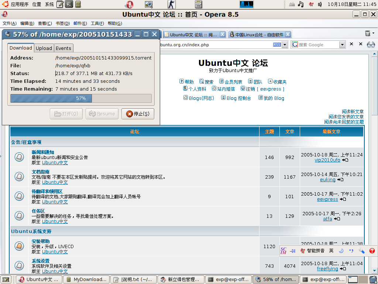Click the system monitor graph applet
The width and height of the screenshot is (378, 284).
click(246, 4)
